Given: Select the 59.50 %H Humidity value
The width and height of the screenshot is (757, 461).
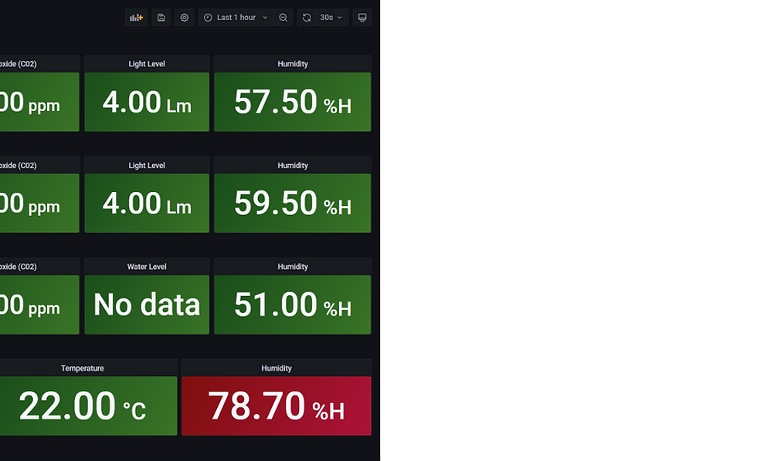Looking at the screenshot, I should point(293,204).
